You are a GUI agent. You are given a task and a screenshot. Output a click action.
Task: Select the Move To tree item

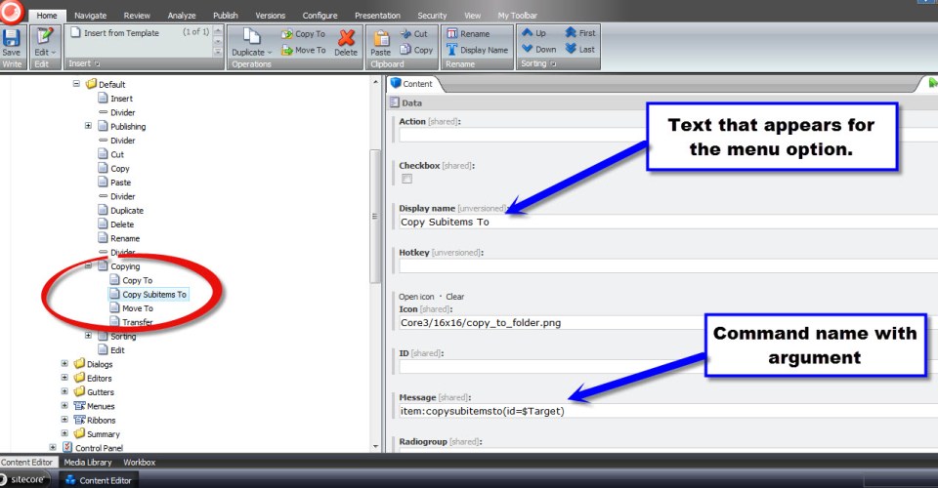[x=138, y=308]
